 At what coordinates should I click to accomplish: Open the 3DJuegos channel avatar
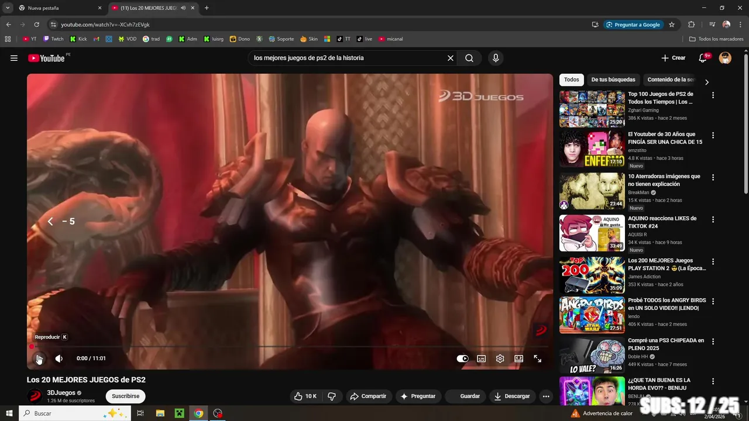pyautogui.click(x=35, y=396)
